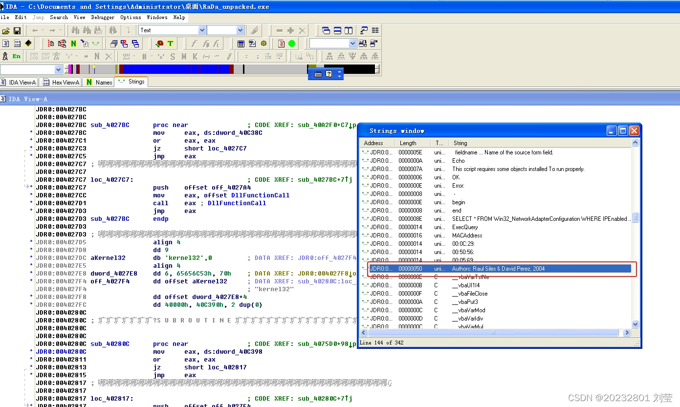The height and width of the screenshot is (407, 680).
Task: Click the keyboard icon in floating toolbar
Action: pyautogui.click(x=318, y=74)
